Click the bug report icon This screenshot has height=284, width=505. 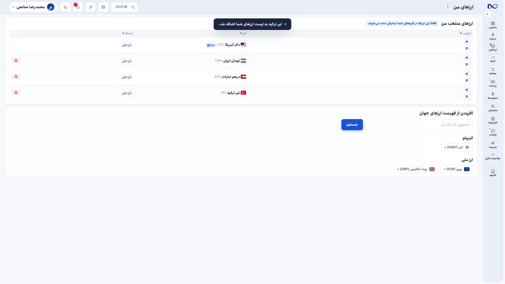(103, 7)
